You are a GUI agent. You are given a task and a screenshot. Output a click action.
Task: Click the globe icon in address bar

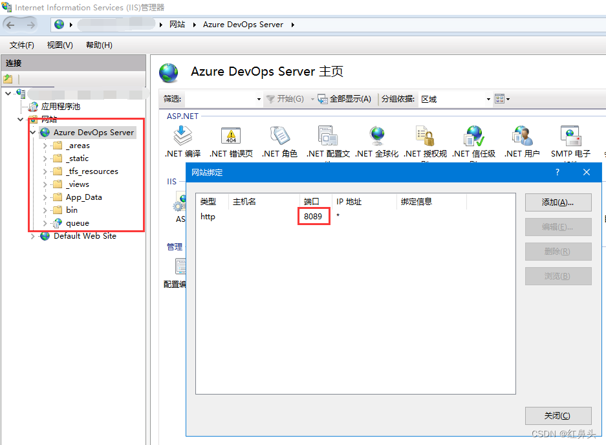point(59,25)
